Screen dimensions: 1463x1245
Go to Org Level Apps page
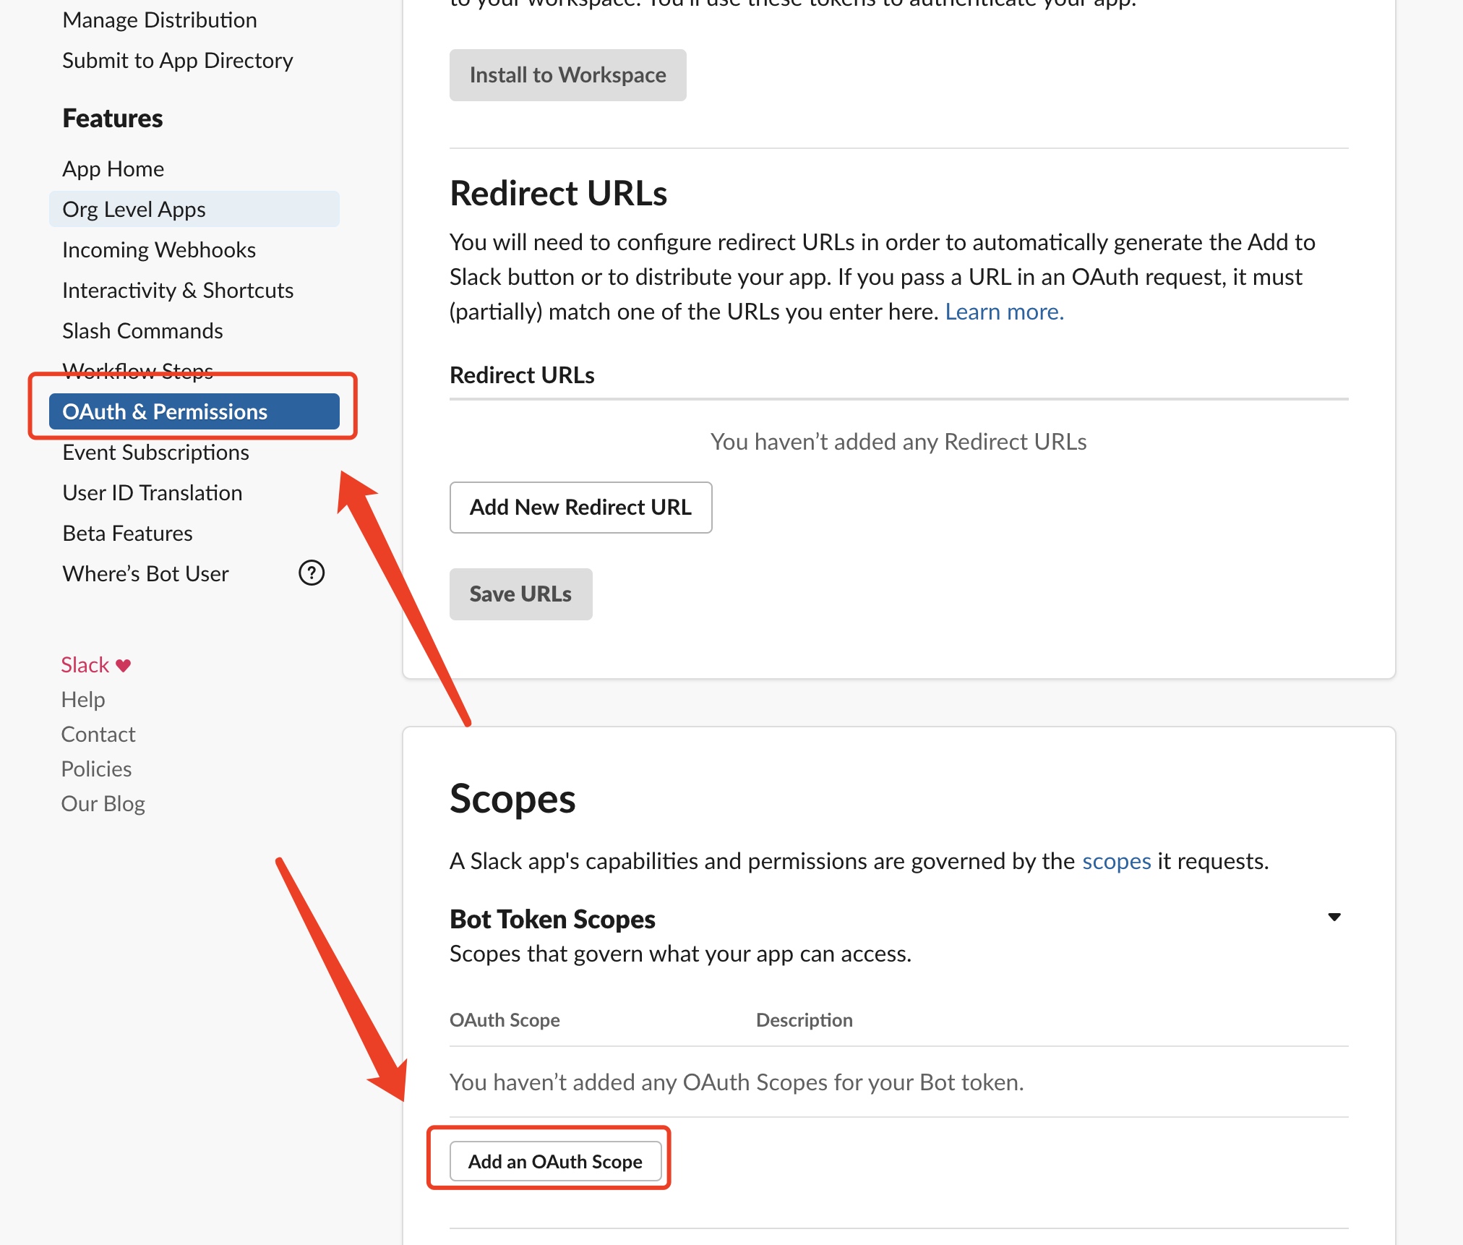134,209
